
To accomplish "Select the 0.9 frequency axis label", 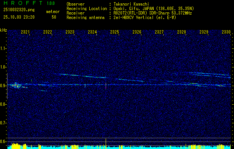I will (x=4, y=86).
